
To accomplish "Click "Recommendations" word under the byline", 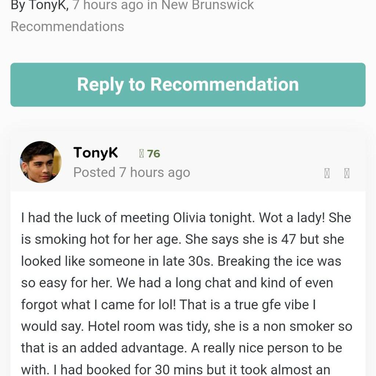I will [x=67, y=26].
